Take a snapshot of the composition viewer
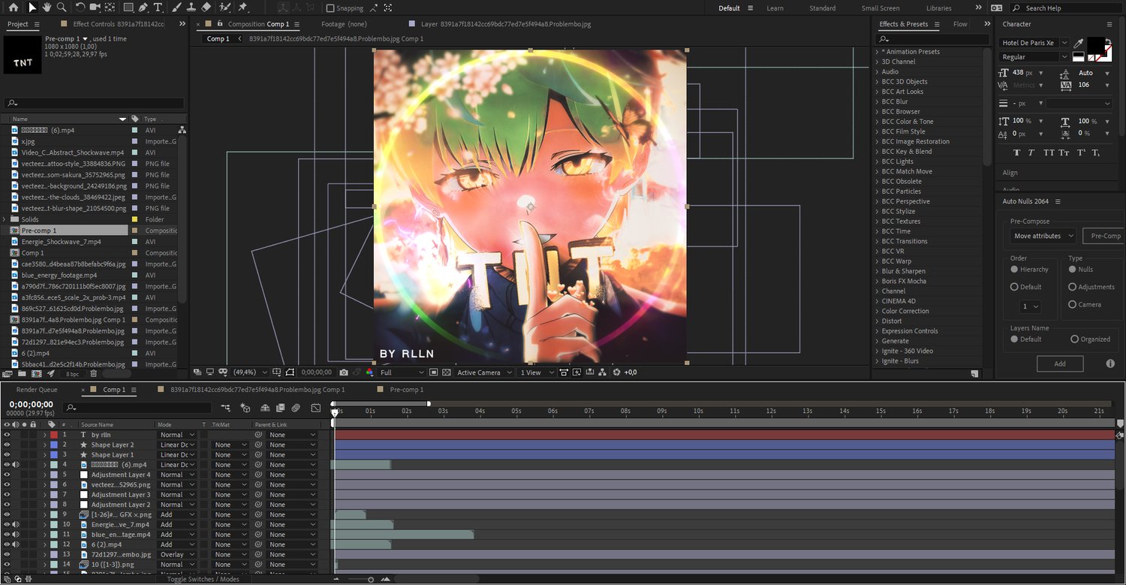 click(x=343, y=372)
